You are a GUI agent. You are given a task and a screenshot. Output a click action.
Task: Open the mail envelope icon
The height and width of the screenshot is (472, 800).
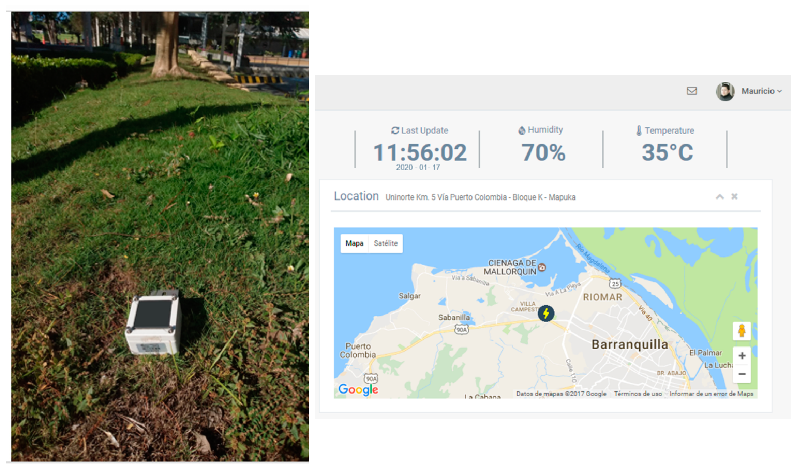(x=692, y=91)
